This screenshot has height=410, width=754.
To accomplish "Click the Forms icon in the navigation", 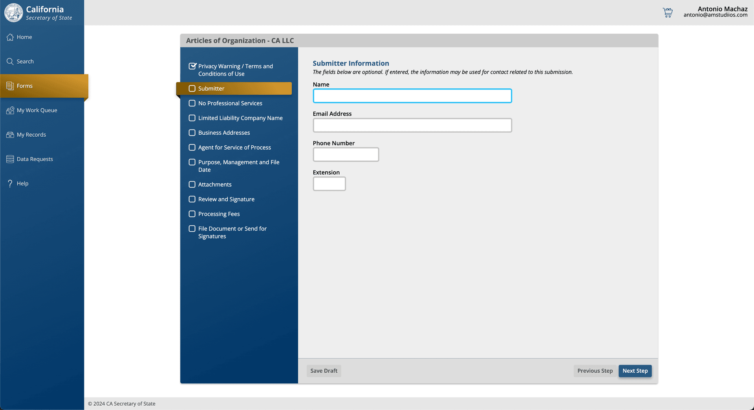I will click(x=9, y=86).
